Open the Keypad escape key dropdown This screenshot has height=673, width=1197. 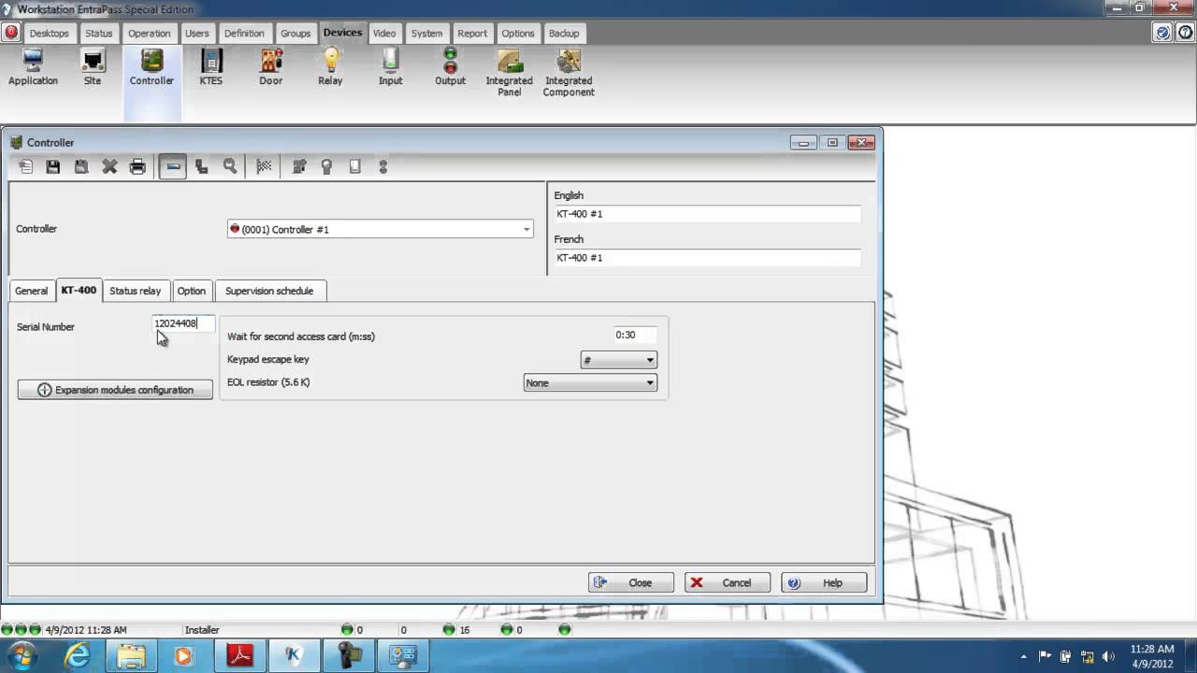pyautogui.click(x=618, y=360)
